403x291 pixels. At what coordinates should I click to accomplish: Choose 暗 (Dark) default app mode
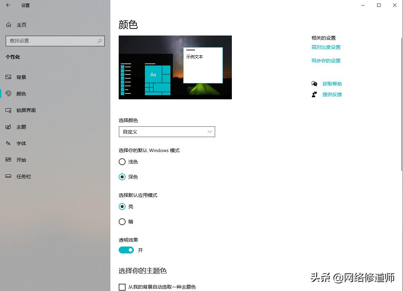coord(122,221)
